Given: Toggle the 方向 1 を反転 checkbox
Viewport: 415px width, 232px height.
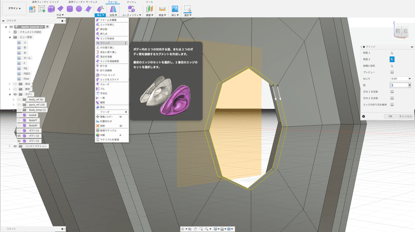Looking at the screenshot, I should click(392, 92).
